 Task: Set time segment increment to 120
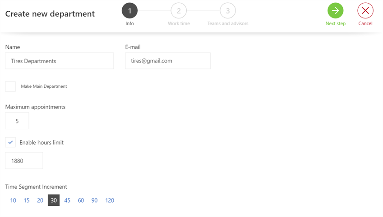click(110, 200)
